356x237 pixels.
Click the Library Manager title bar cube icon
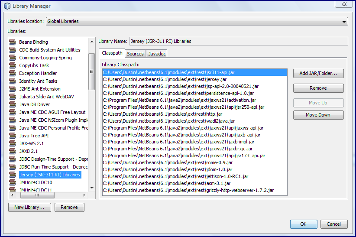7,6
